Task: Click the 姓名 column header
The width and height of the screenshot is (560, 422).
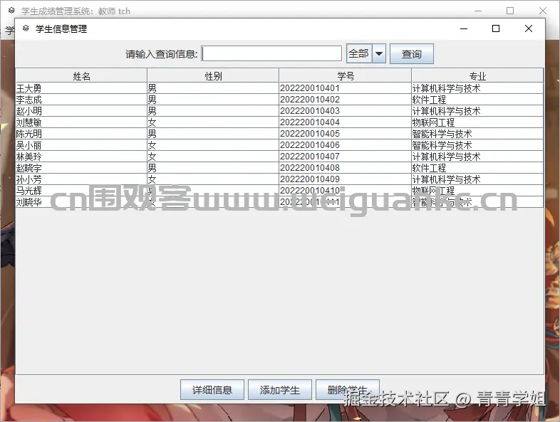Action: 81,75
